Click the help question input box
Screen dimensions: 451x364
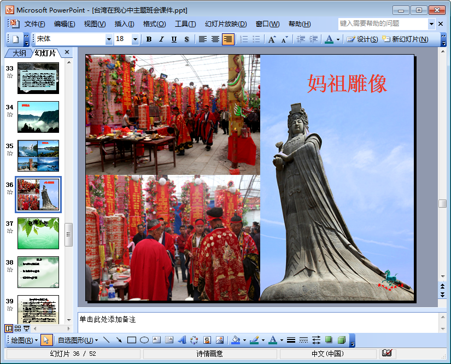click(383, 24)
